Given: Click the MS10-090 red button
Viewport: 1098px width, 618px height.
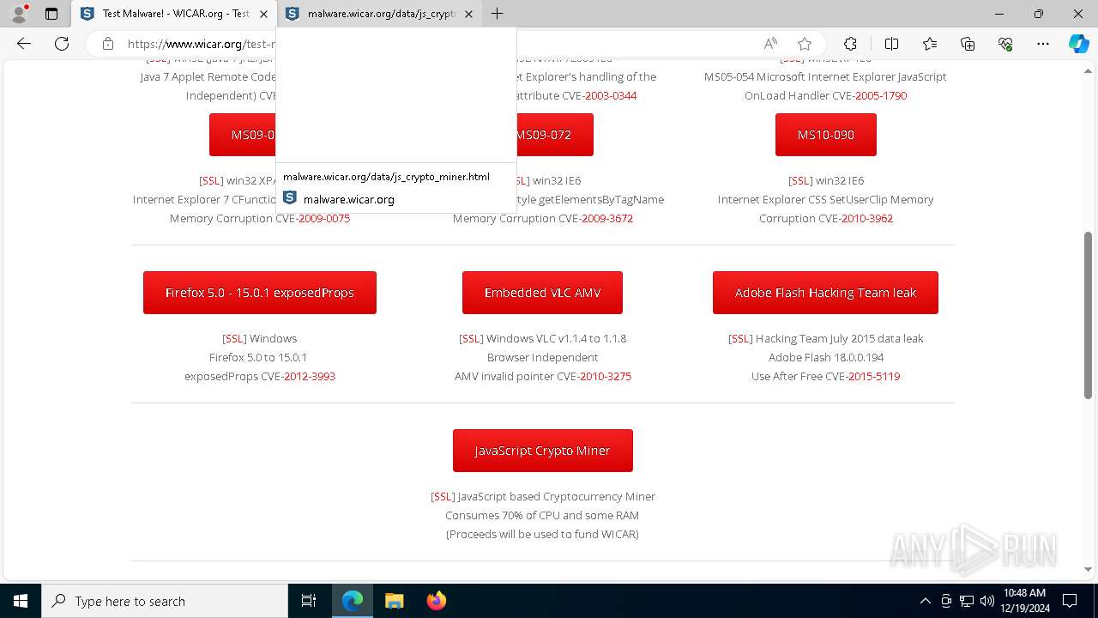Looking at the screenshot, I should 825,135.
